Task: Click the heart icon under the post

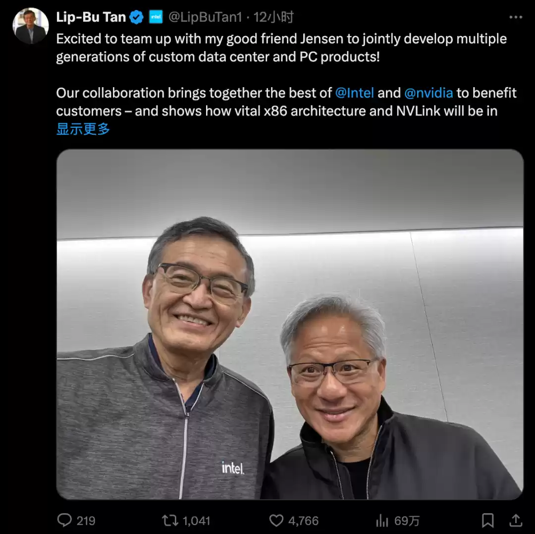Action: pos(277,521)
